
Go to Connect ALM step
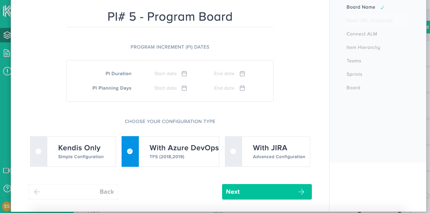pyautogui.click(x=362, y=34)
